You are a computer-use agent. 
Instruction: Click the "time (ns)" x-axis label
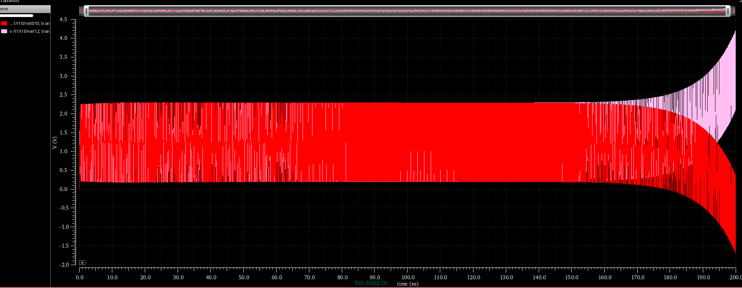(408, 284)
